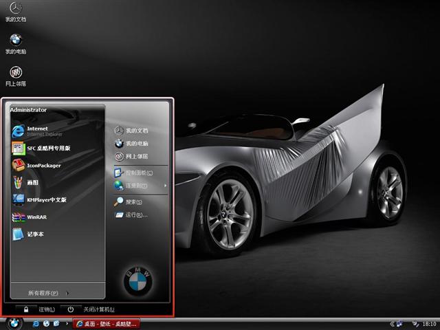Viewport: 440px width, 330px height.
Task: Launch WinRAR from the Start menu
Action: tap(36, 217)
